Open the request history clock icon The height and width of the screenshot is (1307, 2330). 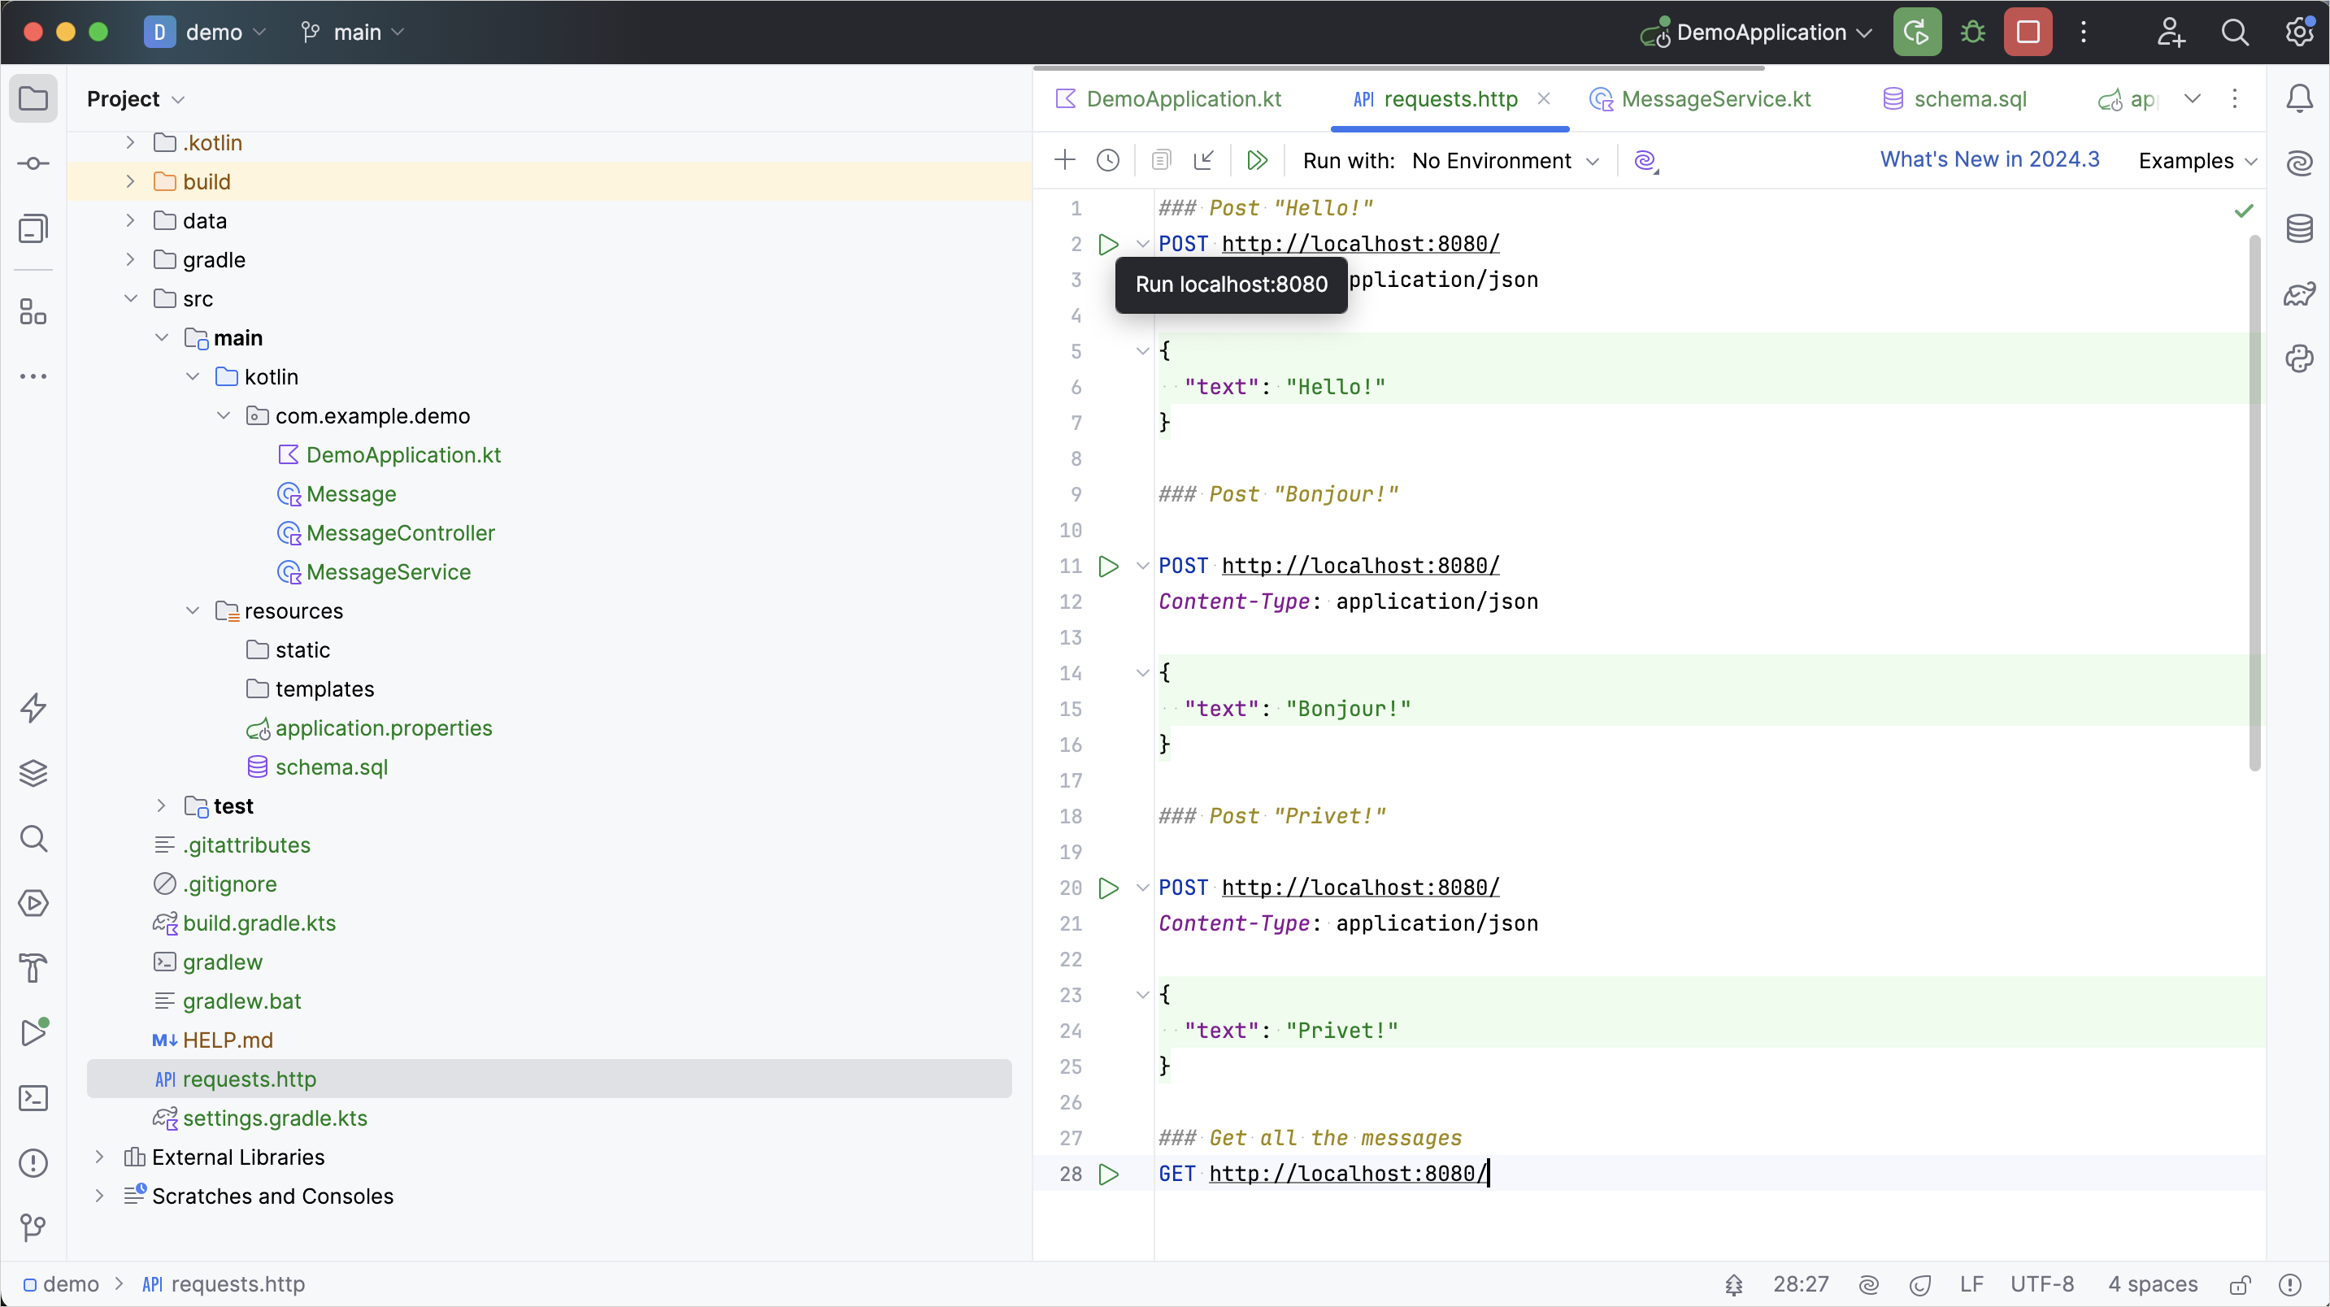[x=1108, y=161]
